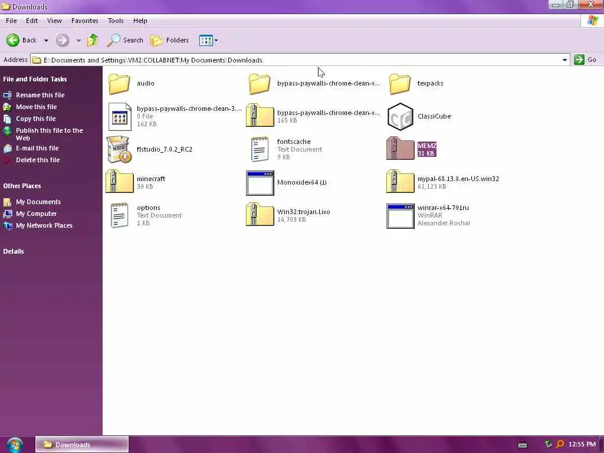Select the winrar-x64-701ru installer icon
Screen dimensions: 604x453
(x=401, y=216)
